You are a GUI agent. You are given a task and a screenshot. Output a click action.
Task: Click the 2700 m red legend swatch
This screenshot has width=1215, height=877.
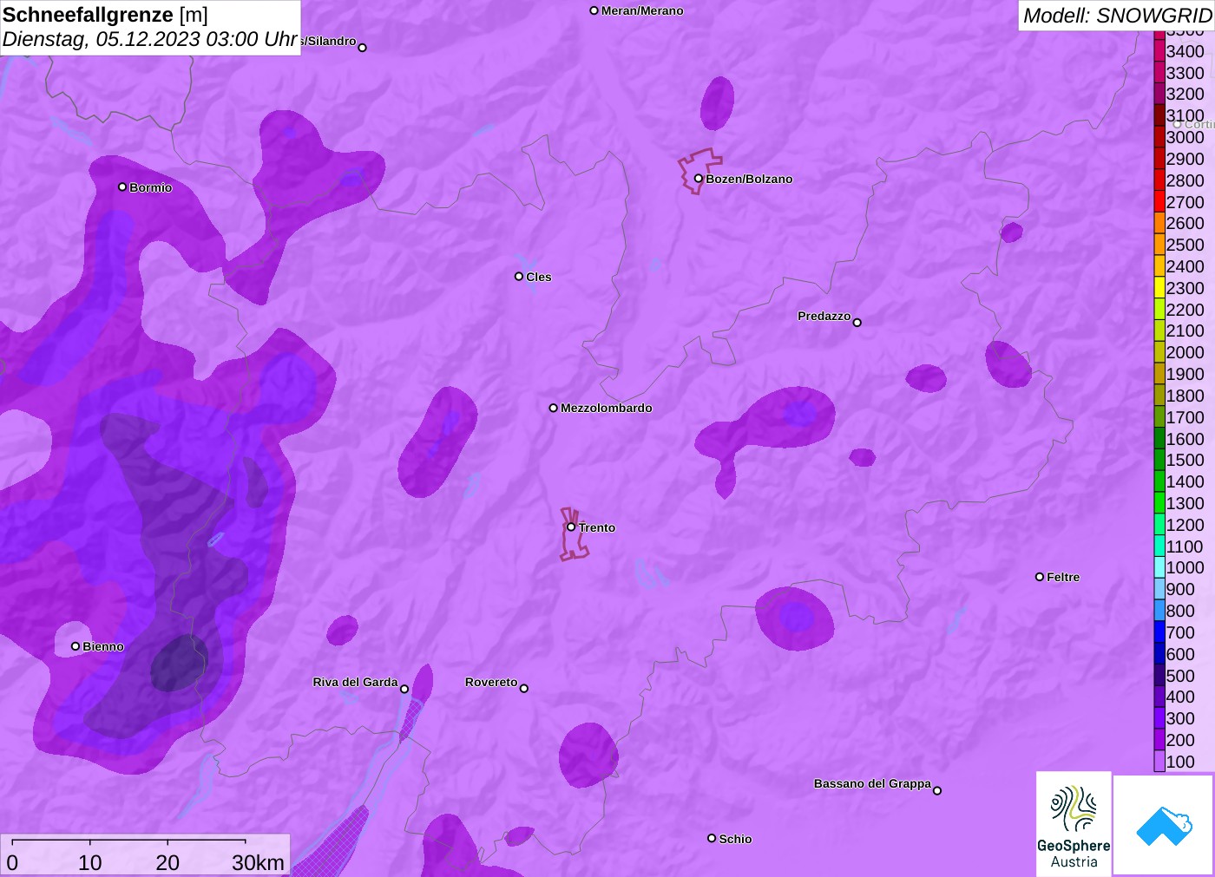tap(1159, 202)
